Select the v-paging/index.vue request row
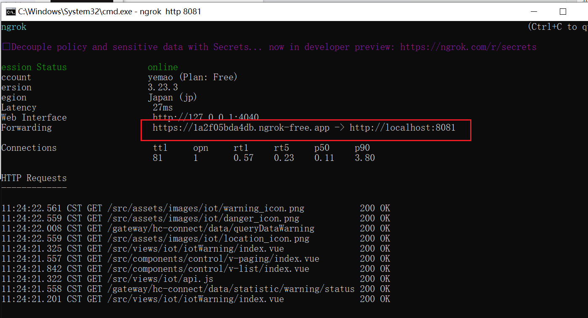This screenshot has height=318, width=588. click(196, 259)
